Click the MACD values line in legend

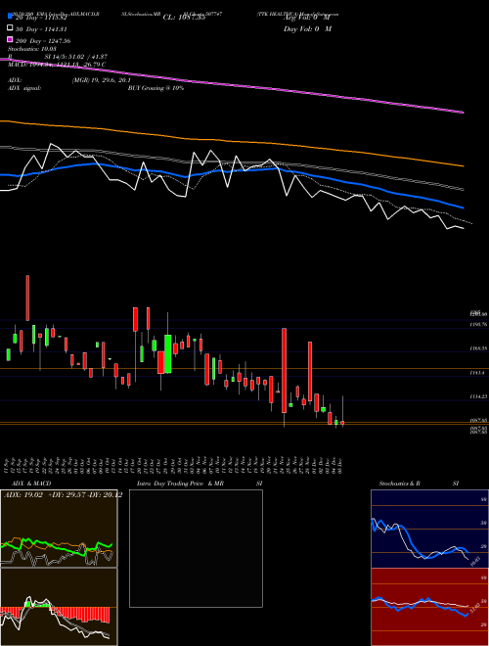pos(57,65)
